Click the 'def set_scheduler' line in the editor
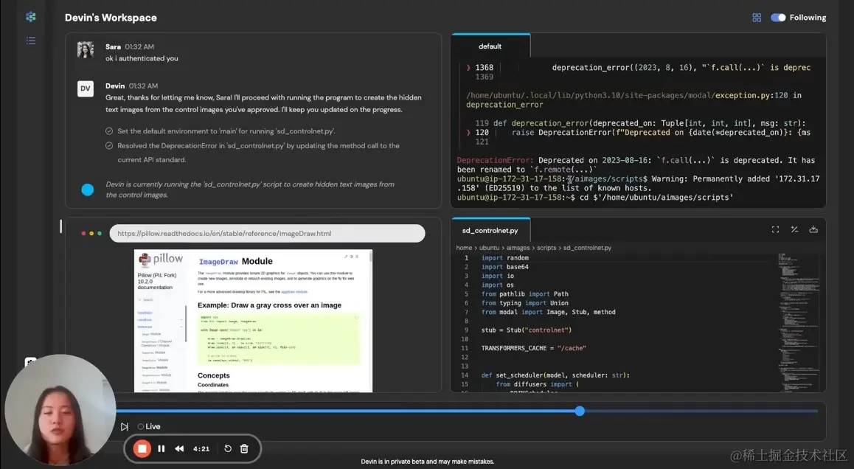 coord(555,375)
